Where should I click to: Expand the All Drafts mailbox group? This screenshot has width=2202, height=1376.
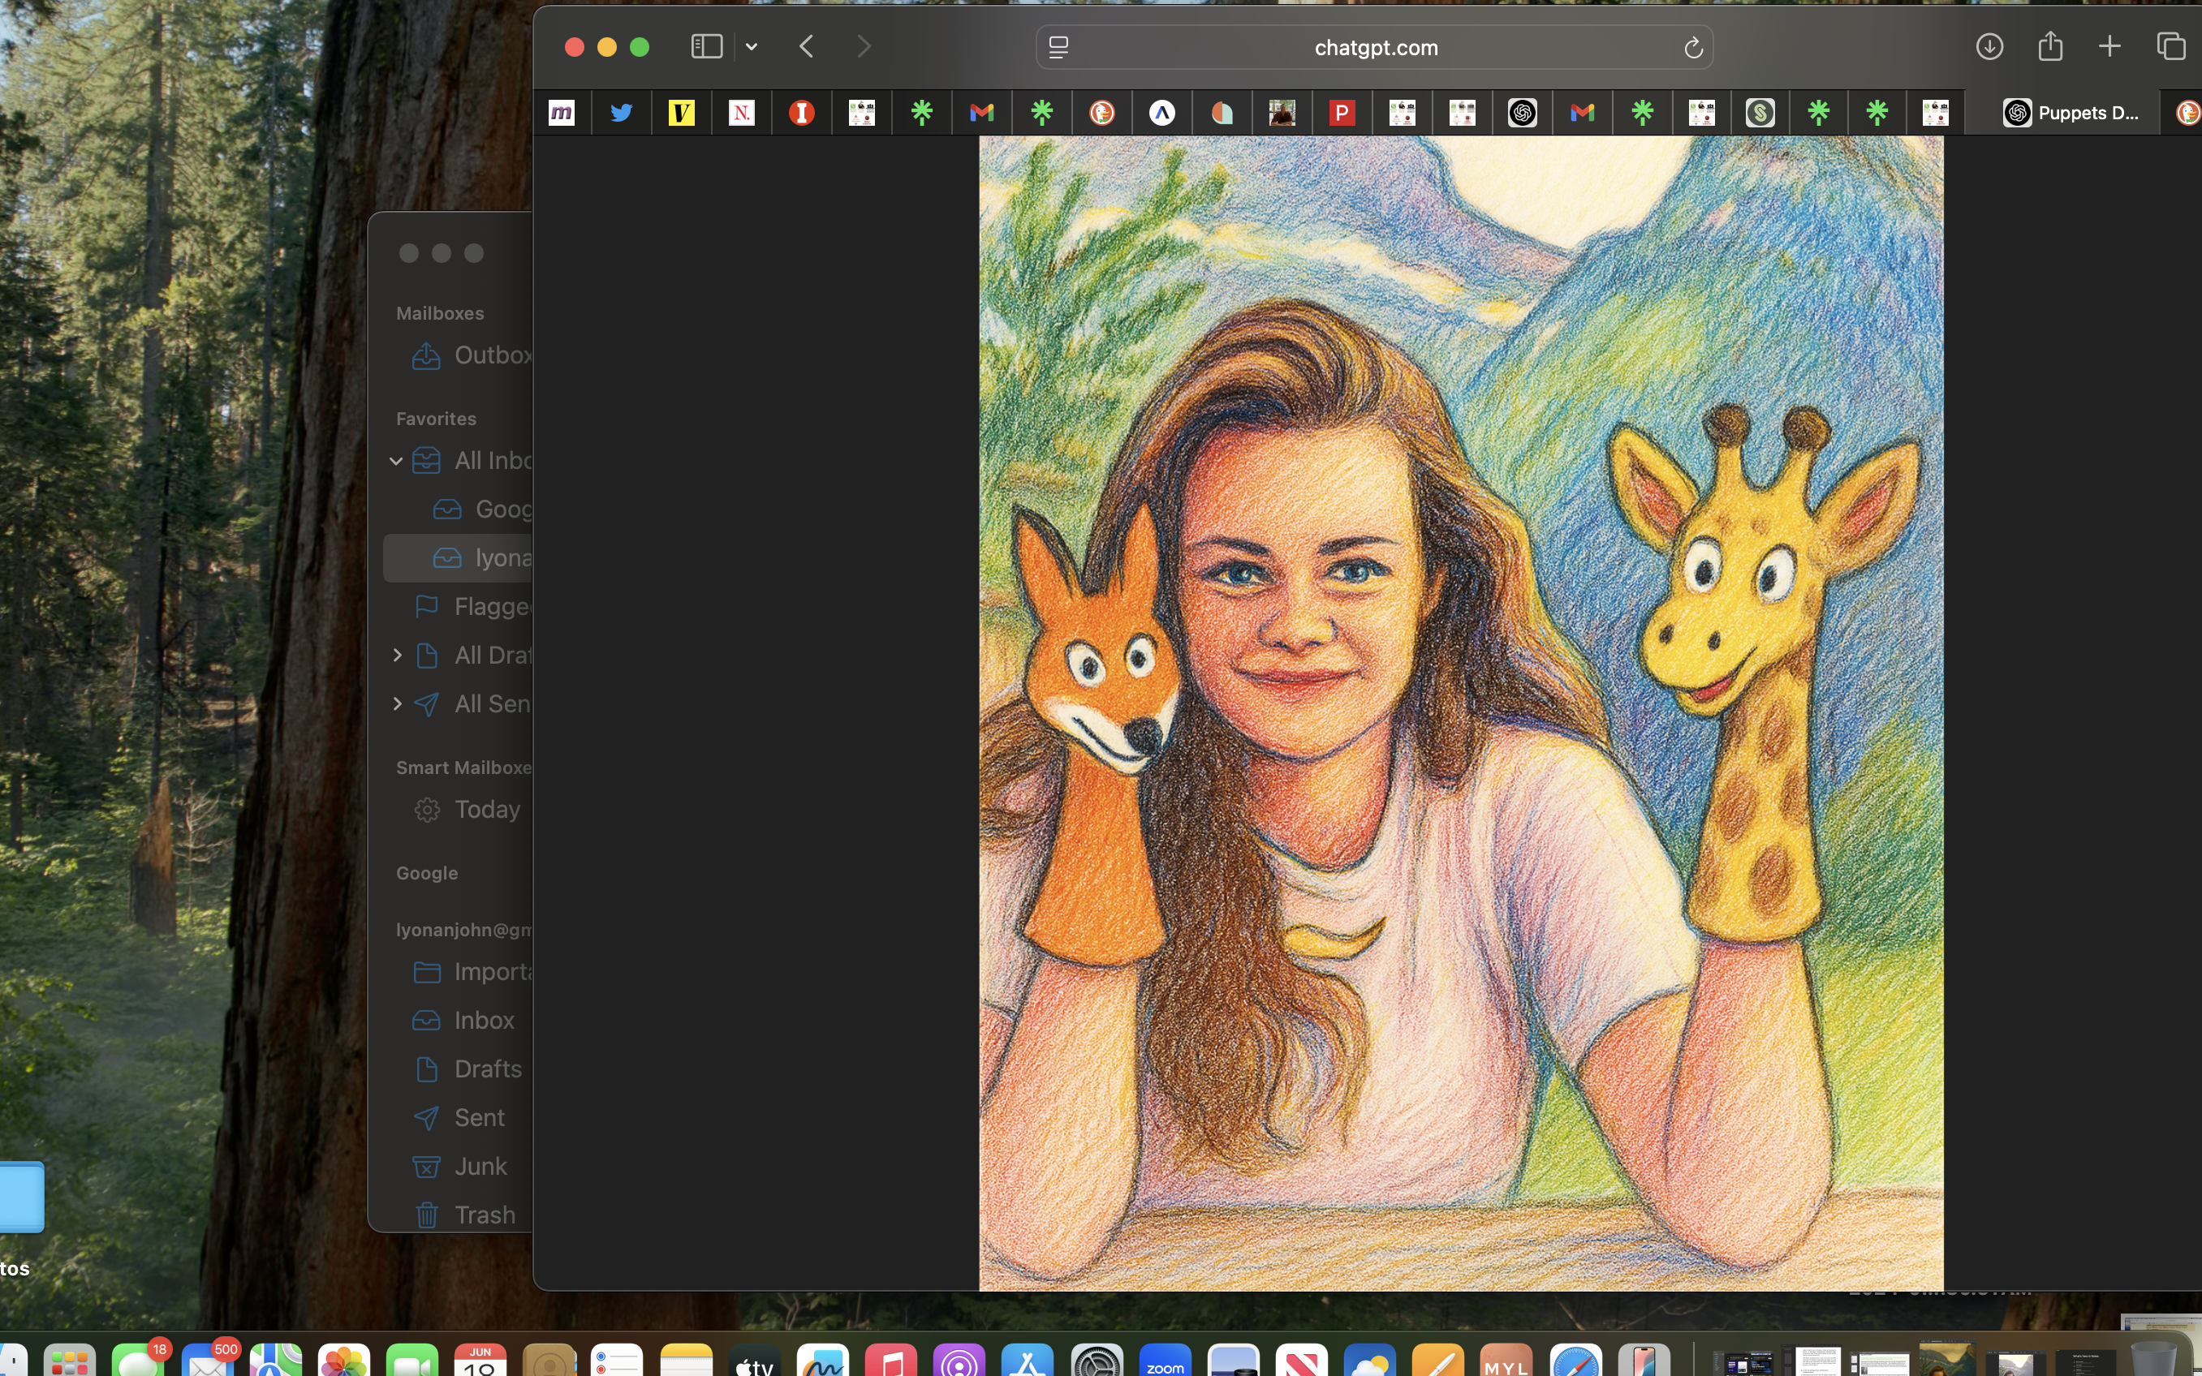[x=397, y=656]
